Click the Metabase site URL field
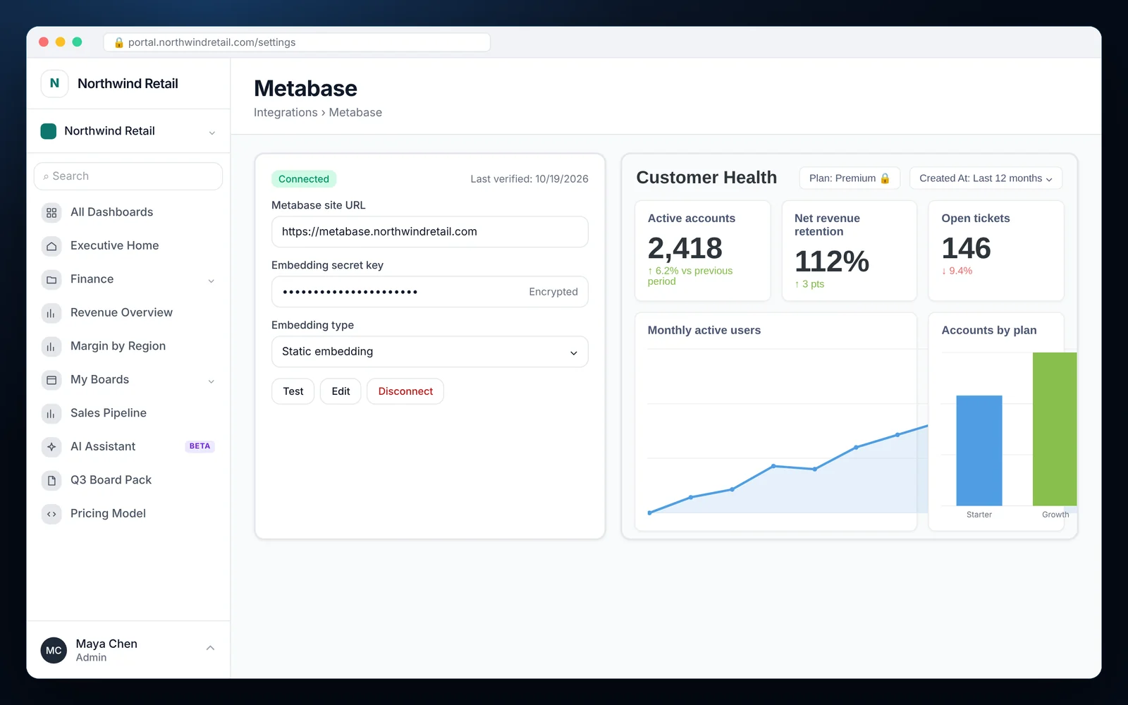This screenshot has width=1128, height=705. (430, 232)
